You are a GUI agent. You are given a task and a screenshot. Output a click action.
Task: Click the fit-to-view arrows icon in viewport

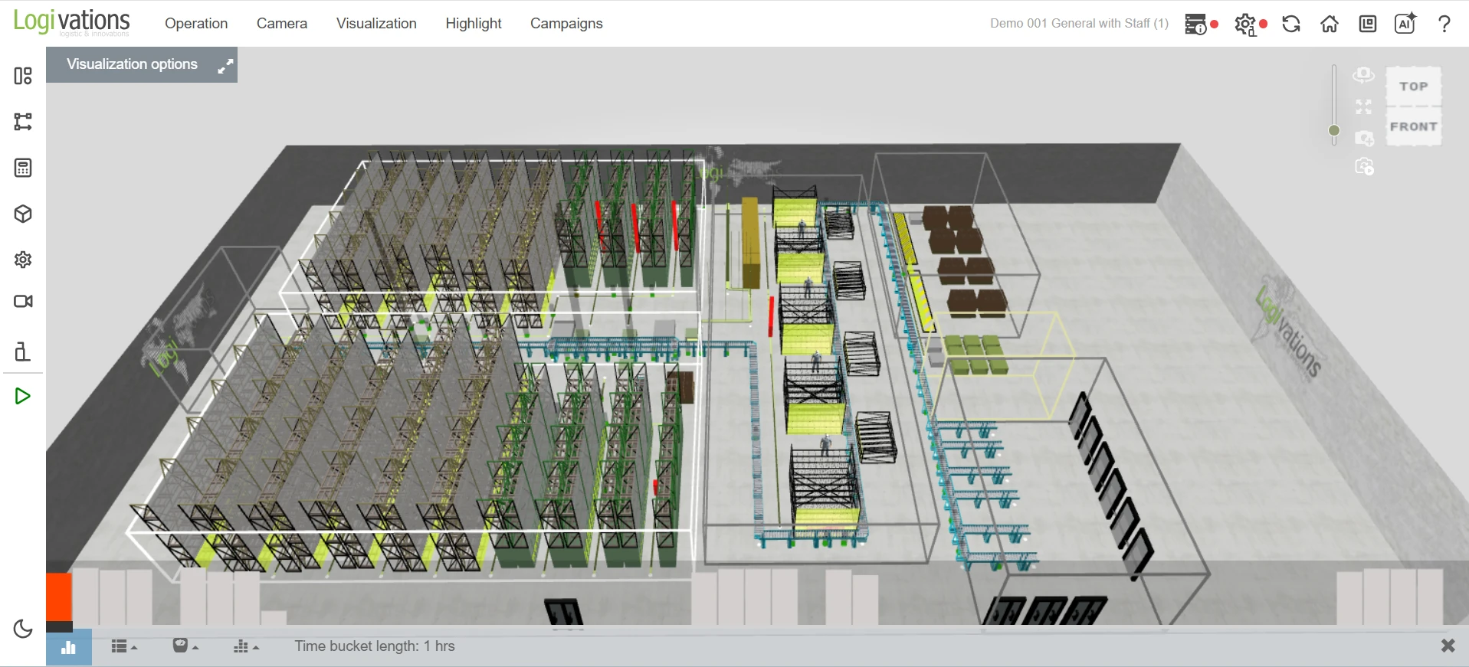pos(1363,106)
